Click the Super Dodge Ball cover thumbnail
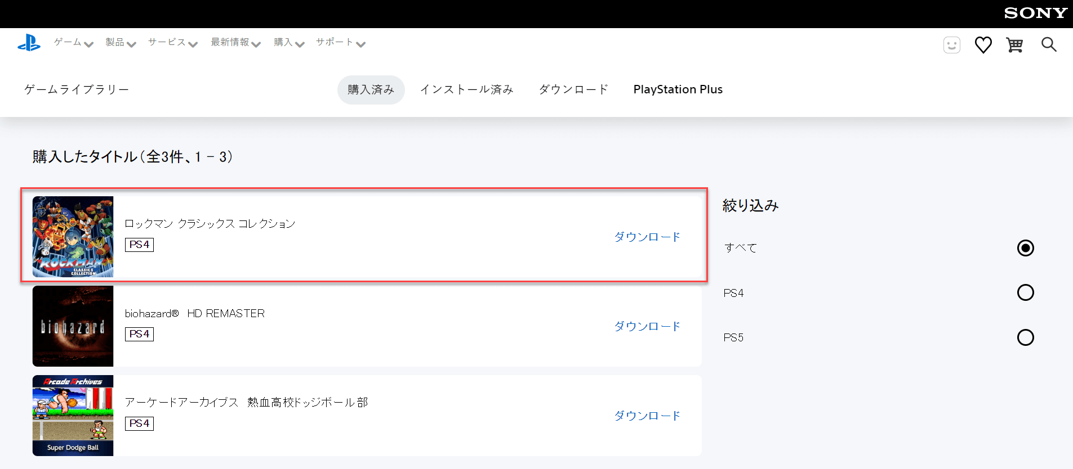Viewport: 1073px width, 469px height. (x=73, y=416)
